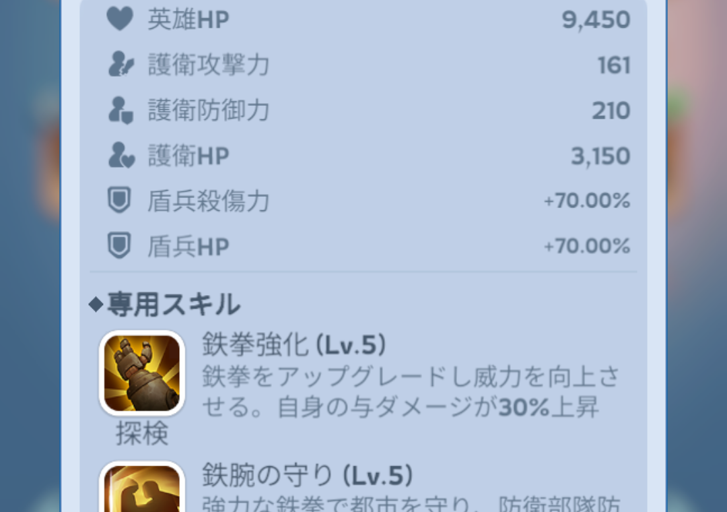
Task: Tap the +70.00% 盾兵殺傷力 bonus value
Action: (x=587, y=201)
